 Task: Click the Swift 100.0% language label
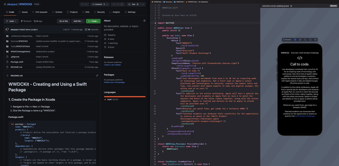click(x=112, y=99)
